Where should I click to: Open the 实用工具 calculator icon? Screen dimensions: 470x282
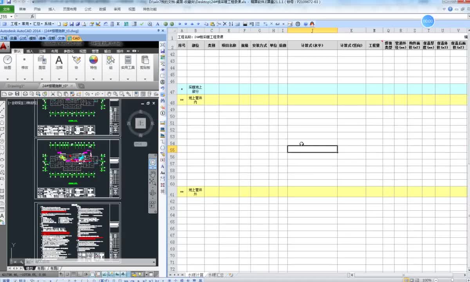click(x=128, y=60)
